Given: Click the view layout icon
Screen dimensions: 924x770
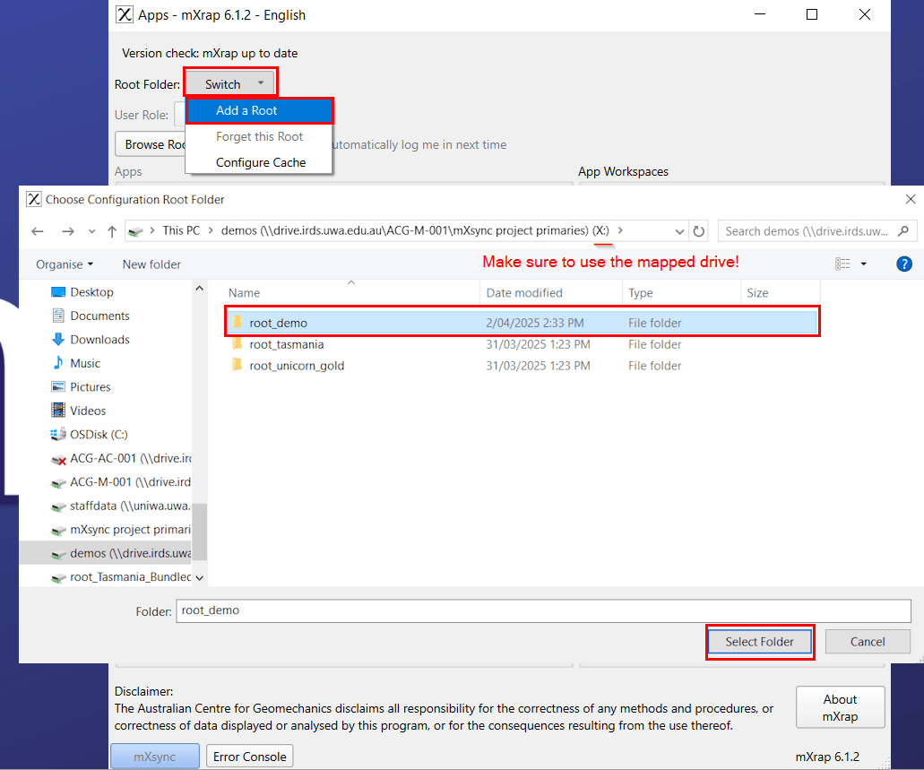Looking at the screenshot, I should (x=842, y=264).
